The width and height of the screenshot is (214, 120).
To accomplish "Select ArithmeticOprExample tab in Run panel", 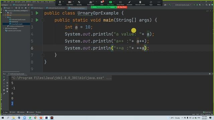I will coord(17,74).
